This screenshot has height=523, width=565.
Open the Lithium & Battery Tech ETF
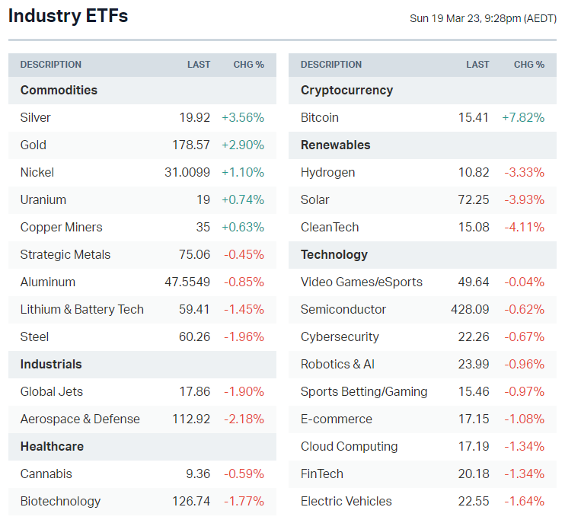[x=82, y=309]
